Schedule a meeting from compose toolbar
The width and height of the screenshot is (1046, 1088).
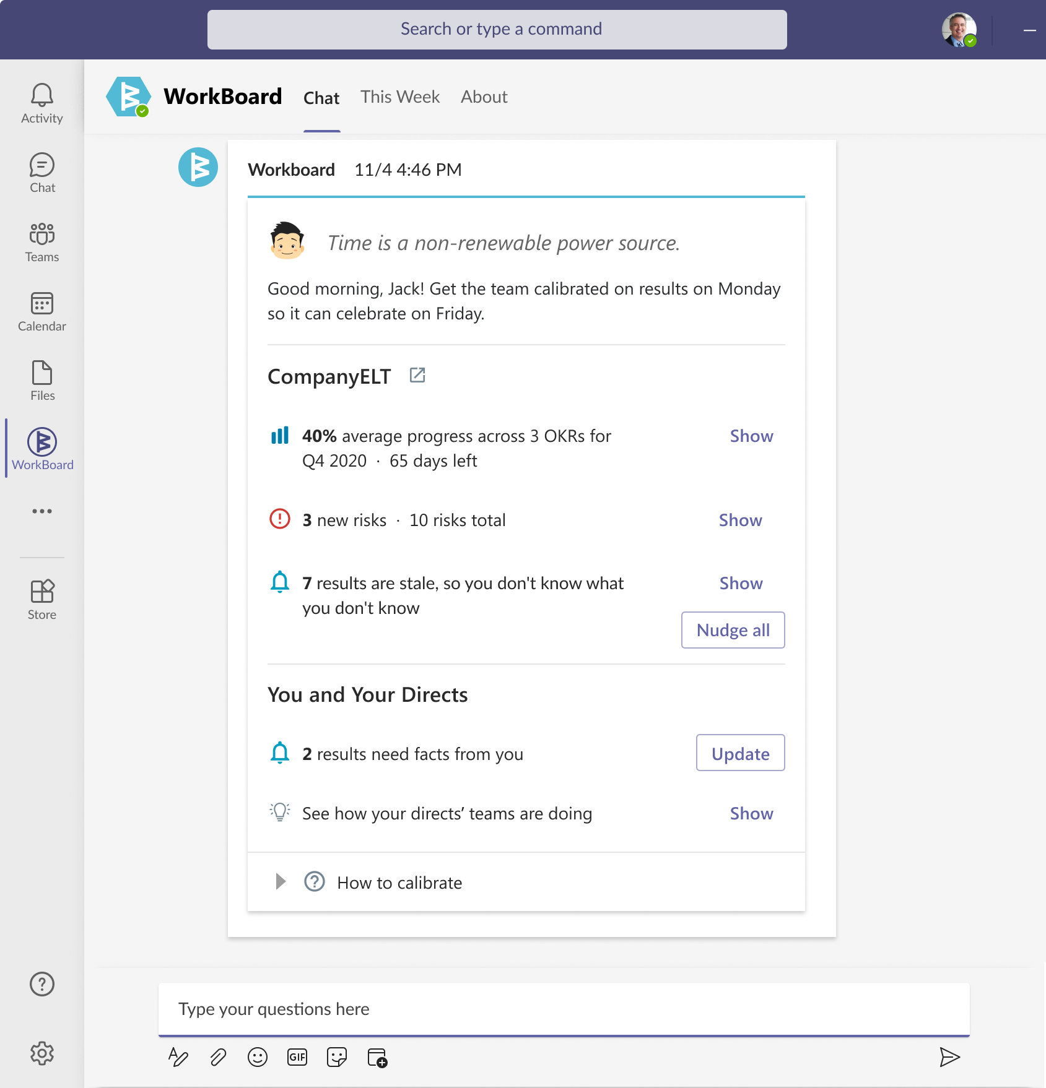377,1057
